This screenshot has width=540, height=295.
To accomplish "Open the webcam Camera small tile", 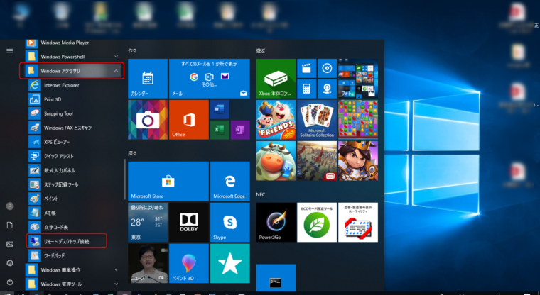I will (x=327, y=89).
